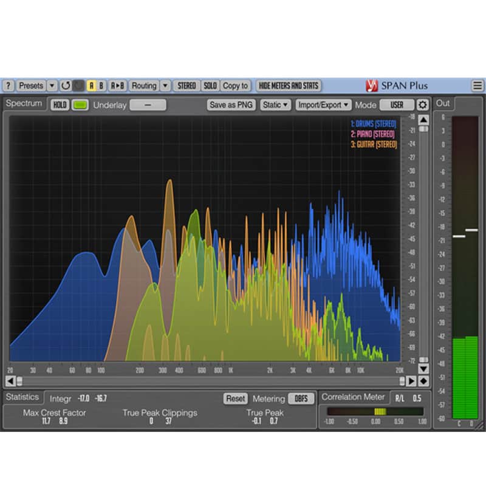Click the True Peak Clippings label
Viewport: 486px width, 486px height.
point(160,413)
